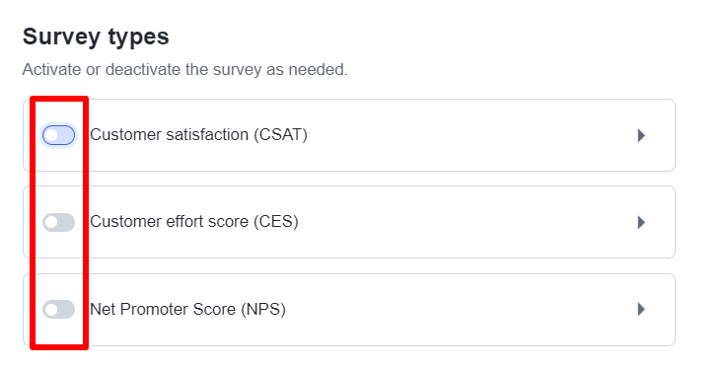Switch the CES survey on

click(59, 222)
